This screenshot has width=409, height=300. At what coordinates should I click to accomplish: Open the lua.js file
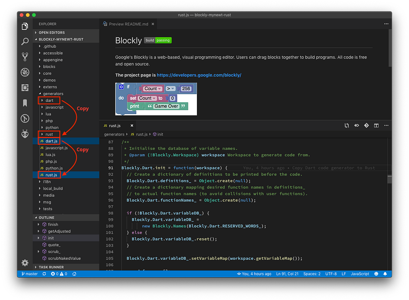tap(66, 154)
